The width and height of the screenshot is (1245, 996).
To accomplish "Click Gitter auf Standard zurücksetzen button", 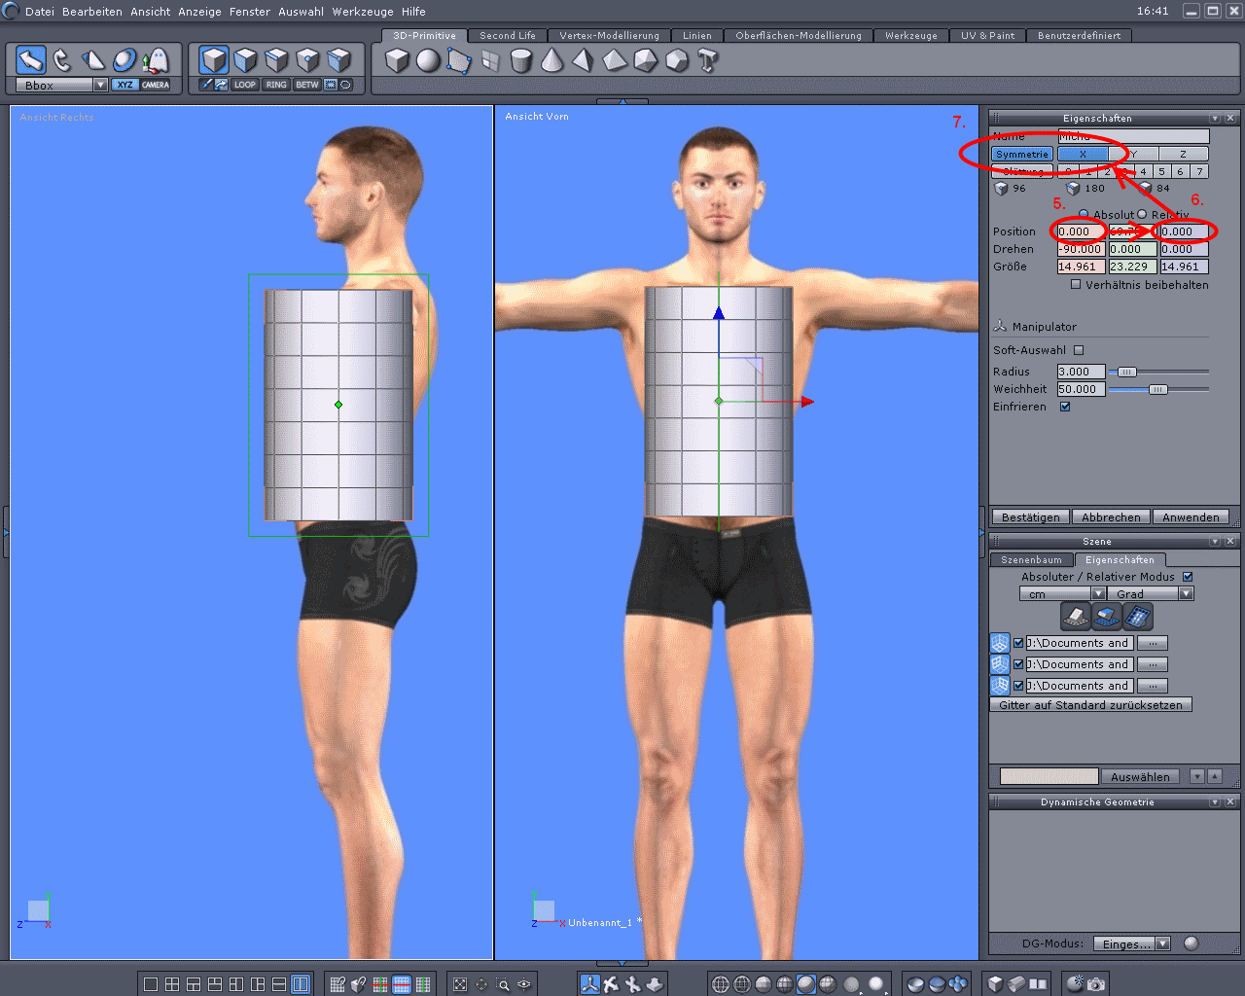I will pos(1090,705).
